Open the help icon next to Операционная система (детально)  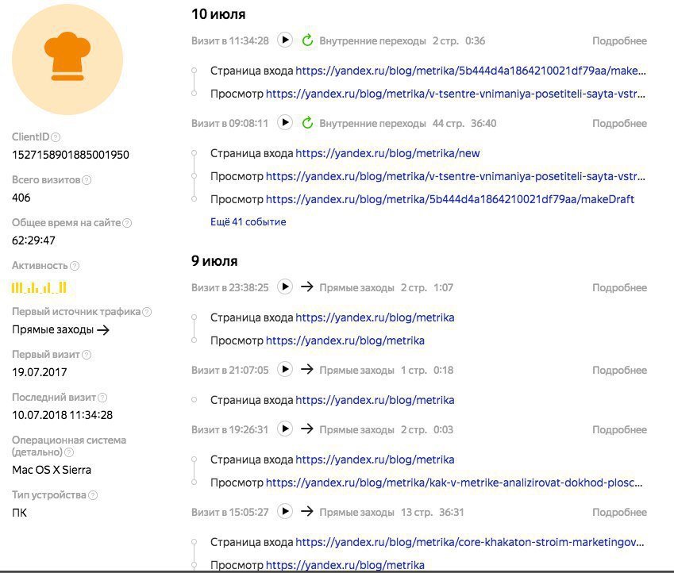(69, 452)
